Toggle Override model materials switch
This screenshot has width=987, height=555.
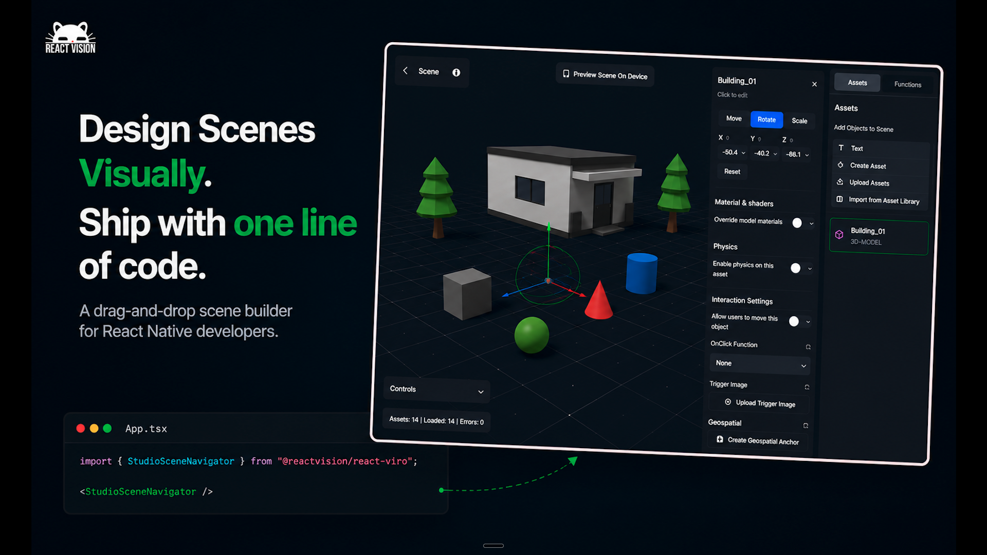797,223
